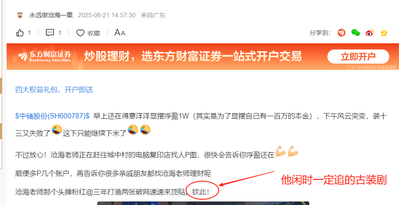Share post to WeChat
Image resolution: width=399 pixels, height=205 pixels.
(x=356, y=33)
